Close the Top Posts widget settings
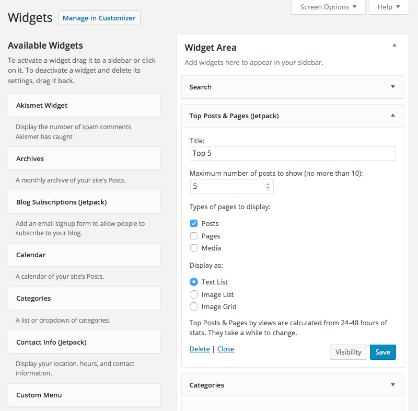Image resolution: width=418 pixels, height=411 pixels. (226, 349)
